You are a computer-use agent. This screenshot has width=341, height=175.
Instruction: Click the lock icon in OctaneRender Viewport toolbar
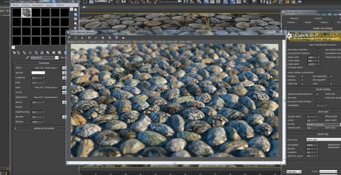coord(82,38)
